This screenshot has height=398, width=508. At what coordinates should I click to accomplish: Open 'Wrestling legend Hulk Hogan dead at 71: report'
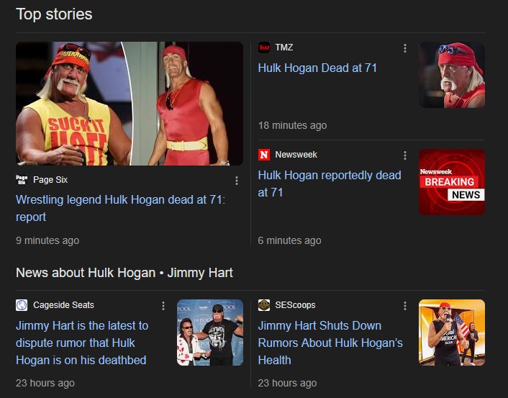120,208
